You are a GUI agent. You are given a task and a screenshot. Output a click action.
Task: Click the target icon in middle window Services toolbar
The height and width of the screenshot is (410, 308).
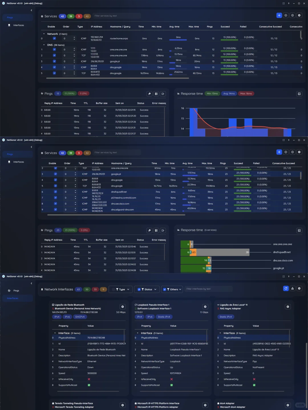[292, 152]
